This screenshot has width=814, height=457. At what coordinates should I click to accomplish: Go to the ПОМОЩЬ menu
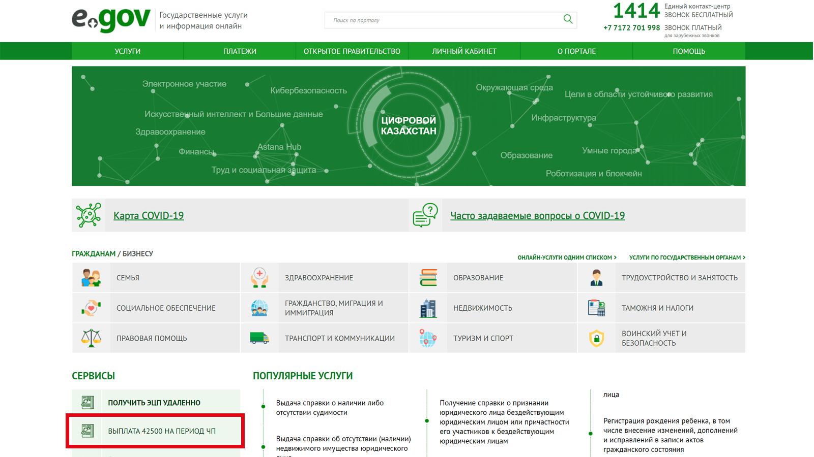(689, 51)
